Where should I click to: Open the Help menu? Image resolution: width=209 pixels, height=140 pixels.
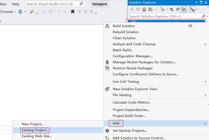[x=15, y=4]
